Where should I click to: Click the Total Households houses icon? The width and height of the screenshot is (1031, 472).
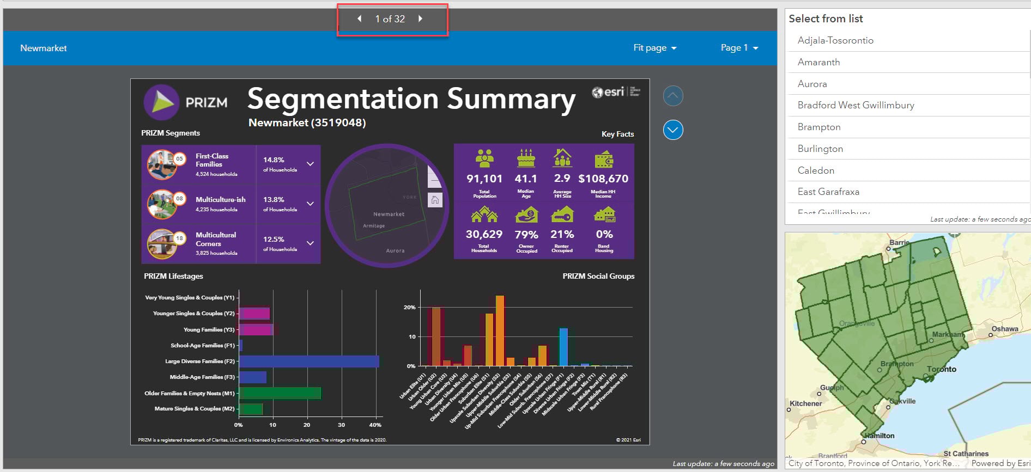tap(484, 215)
